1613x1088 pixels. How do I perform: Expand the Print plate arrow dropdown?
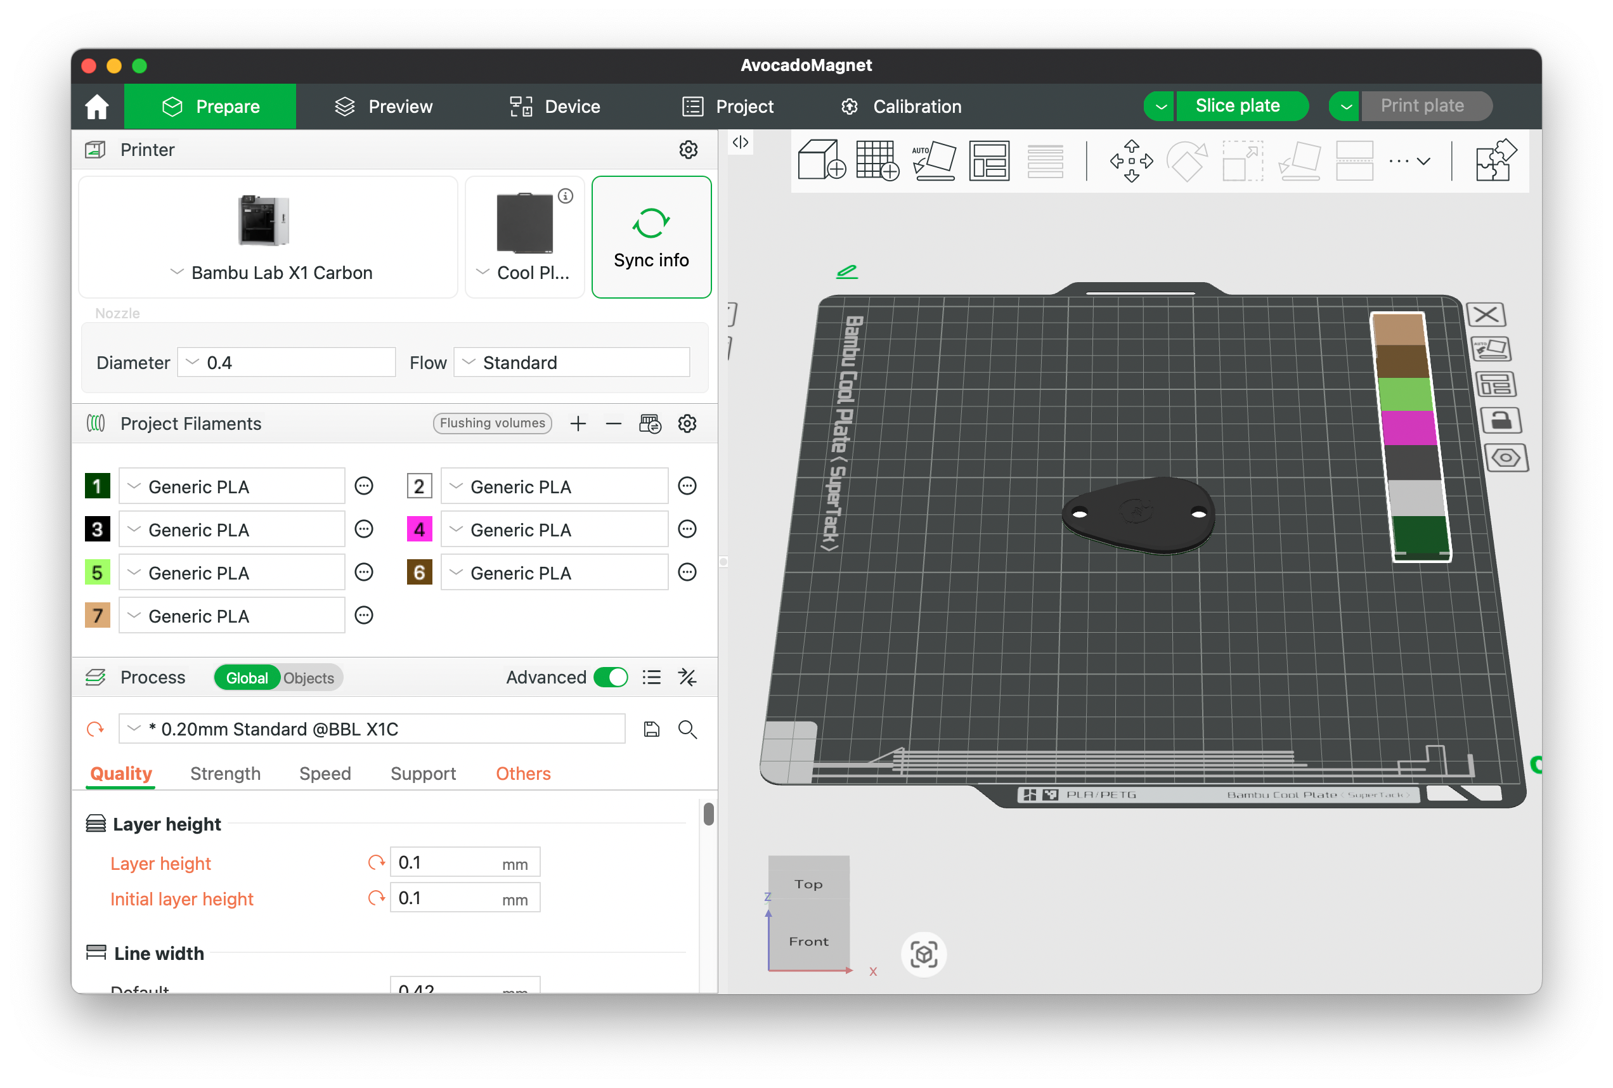click(x=1345, y=106)
